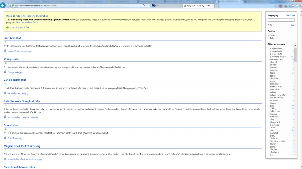Click the Refresh icon in address bar
The height and width of the screenshot is (169, 302).
tap(148, 5)
